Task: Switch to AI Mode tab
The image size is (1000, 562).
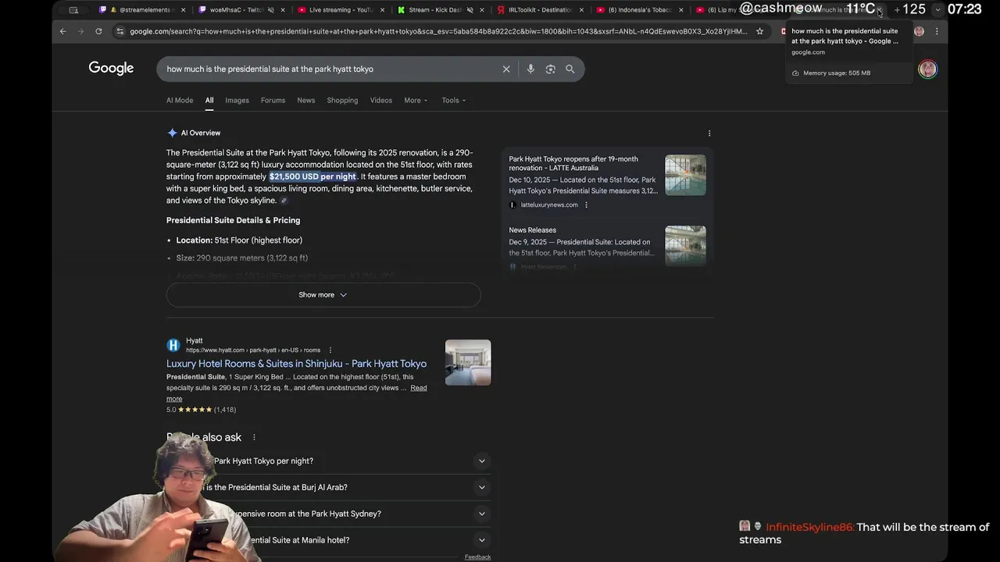Action: 180,100
